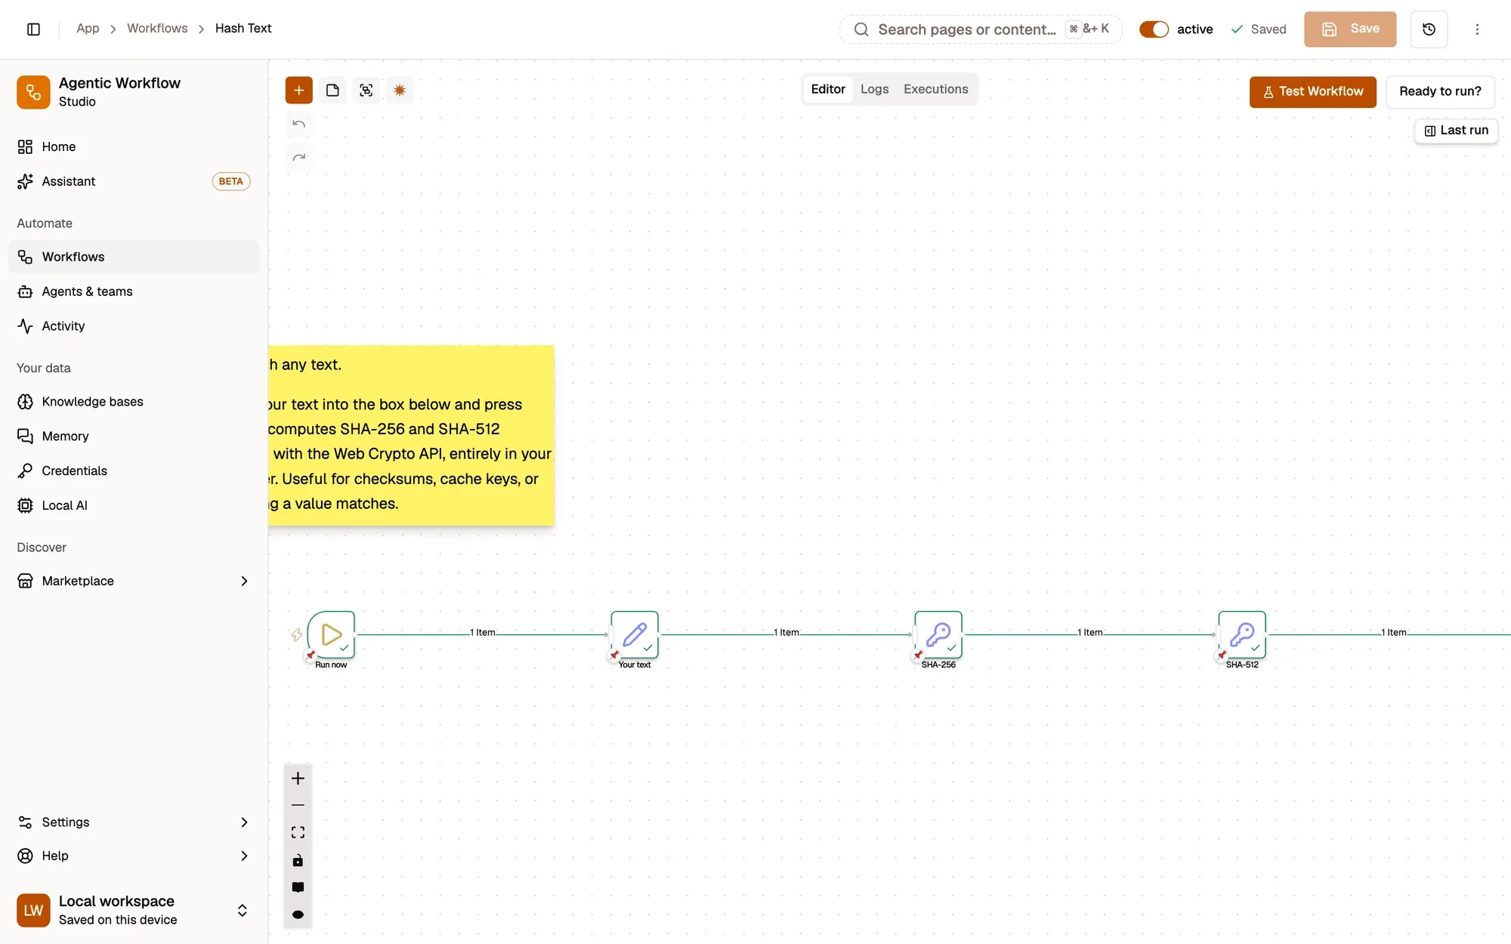Open Agents & teams page
Viewport: 1511px width, 944px height.
(134, 292)
